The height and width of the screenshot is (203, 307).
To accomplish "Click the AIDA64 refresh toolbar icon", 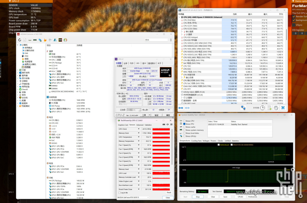I will pyautogui.click(x=19, y=40).
